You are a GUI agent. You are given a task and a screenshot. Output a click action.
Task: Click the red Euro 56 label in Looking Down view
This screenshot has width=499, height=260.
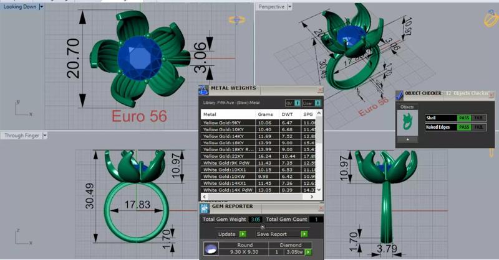(x=139, y=116)
